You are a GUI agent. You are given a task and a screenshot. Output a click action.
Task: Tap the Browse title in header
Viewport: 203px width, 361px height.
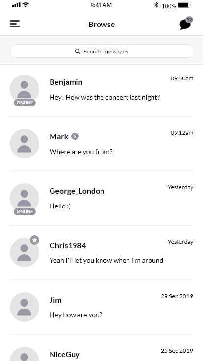click(x=101, y=25)
